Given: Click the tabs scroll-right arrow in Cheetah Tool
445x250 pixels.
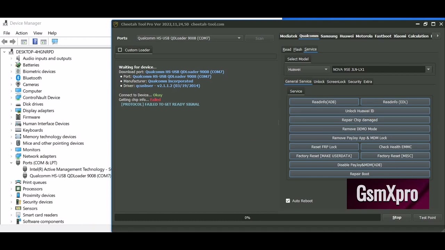Looking at the screenshot, I should coord(437,36).
